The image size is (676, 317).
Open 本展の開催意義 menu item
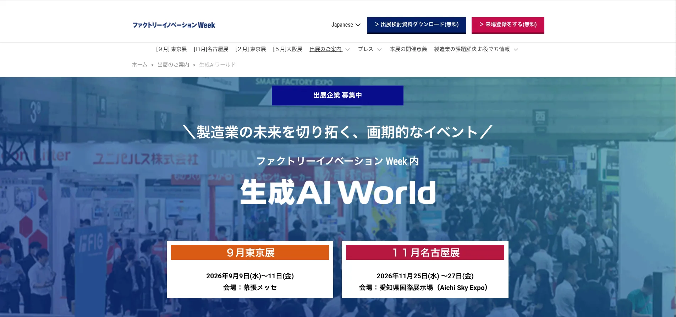point(408,49)
